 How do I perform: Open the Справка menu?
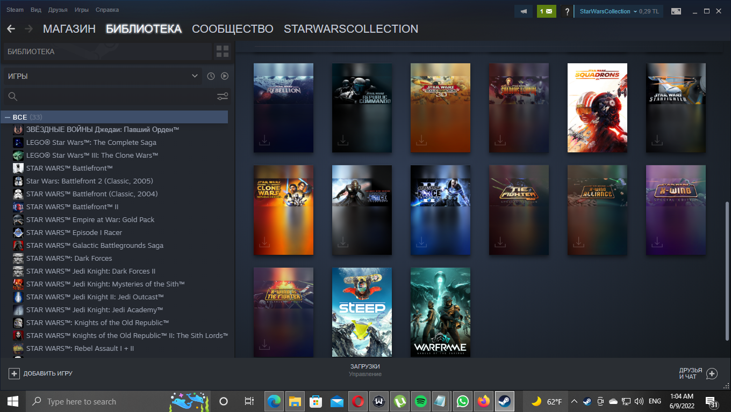(x=107, y=10)
